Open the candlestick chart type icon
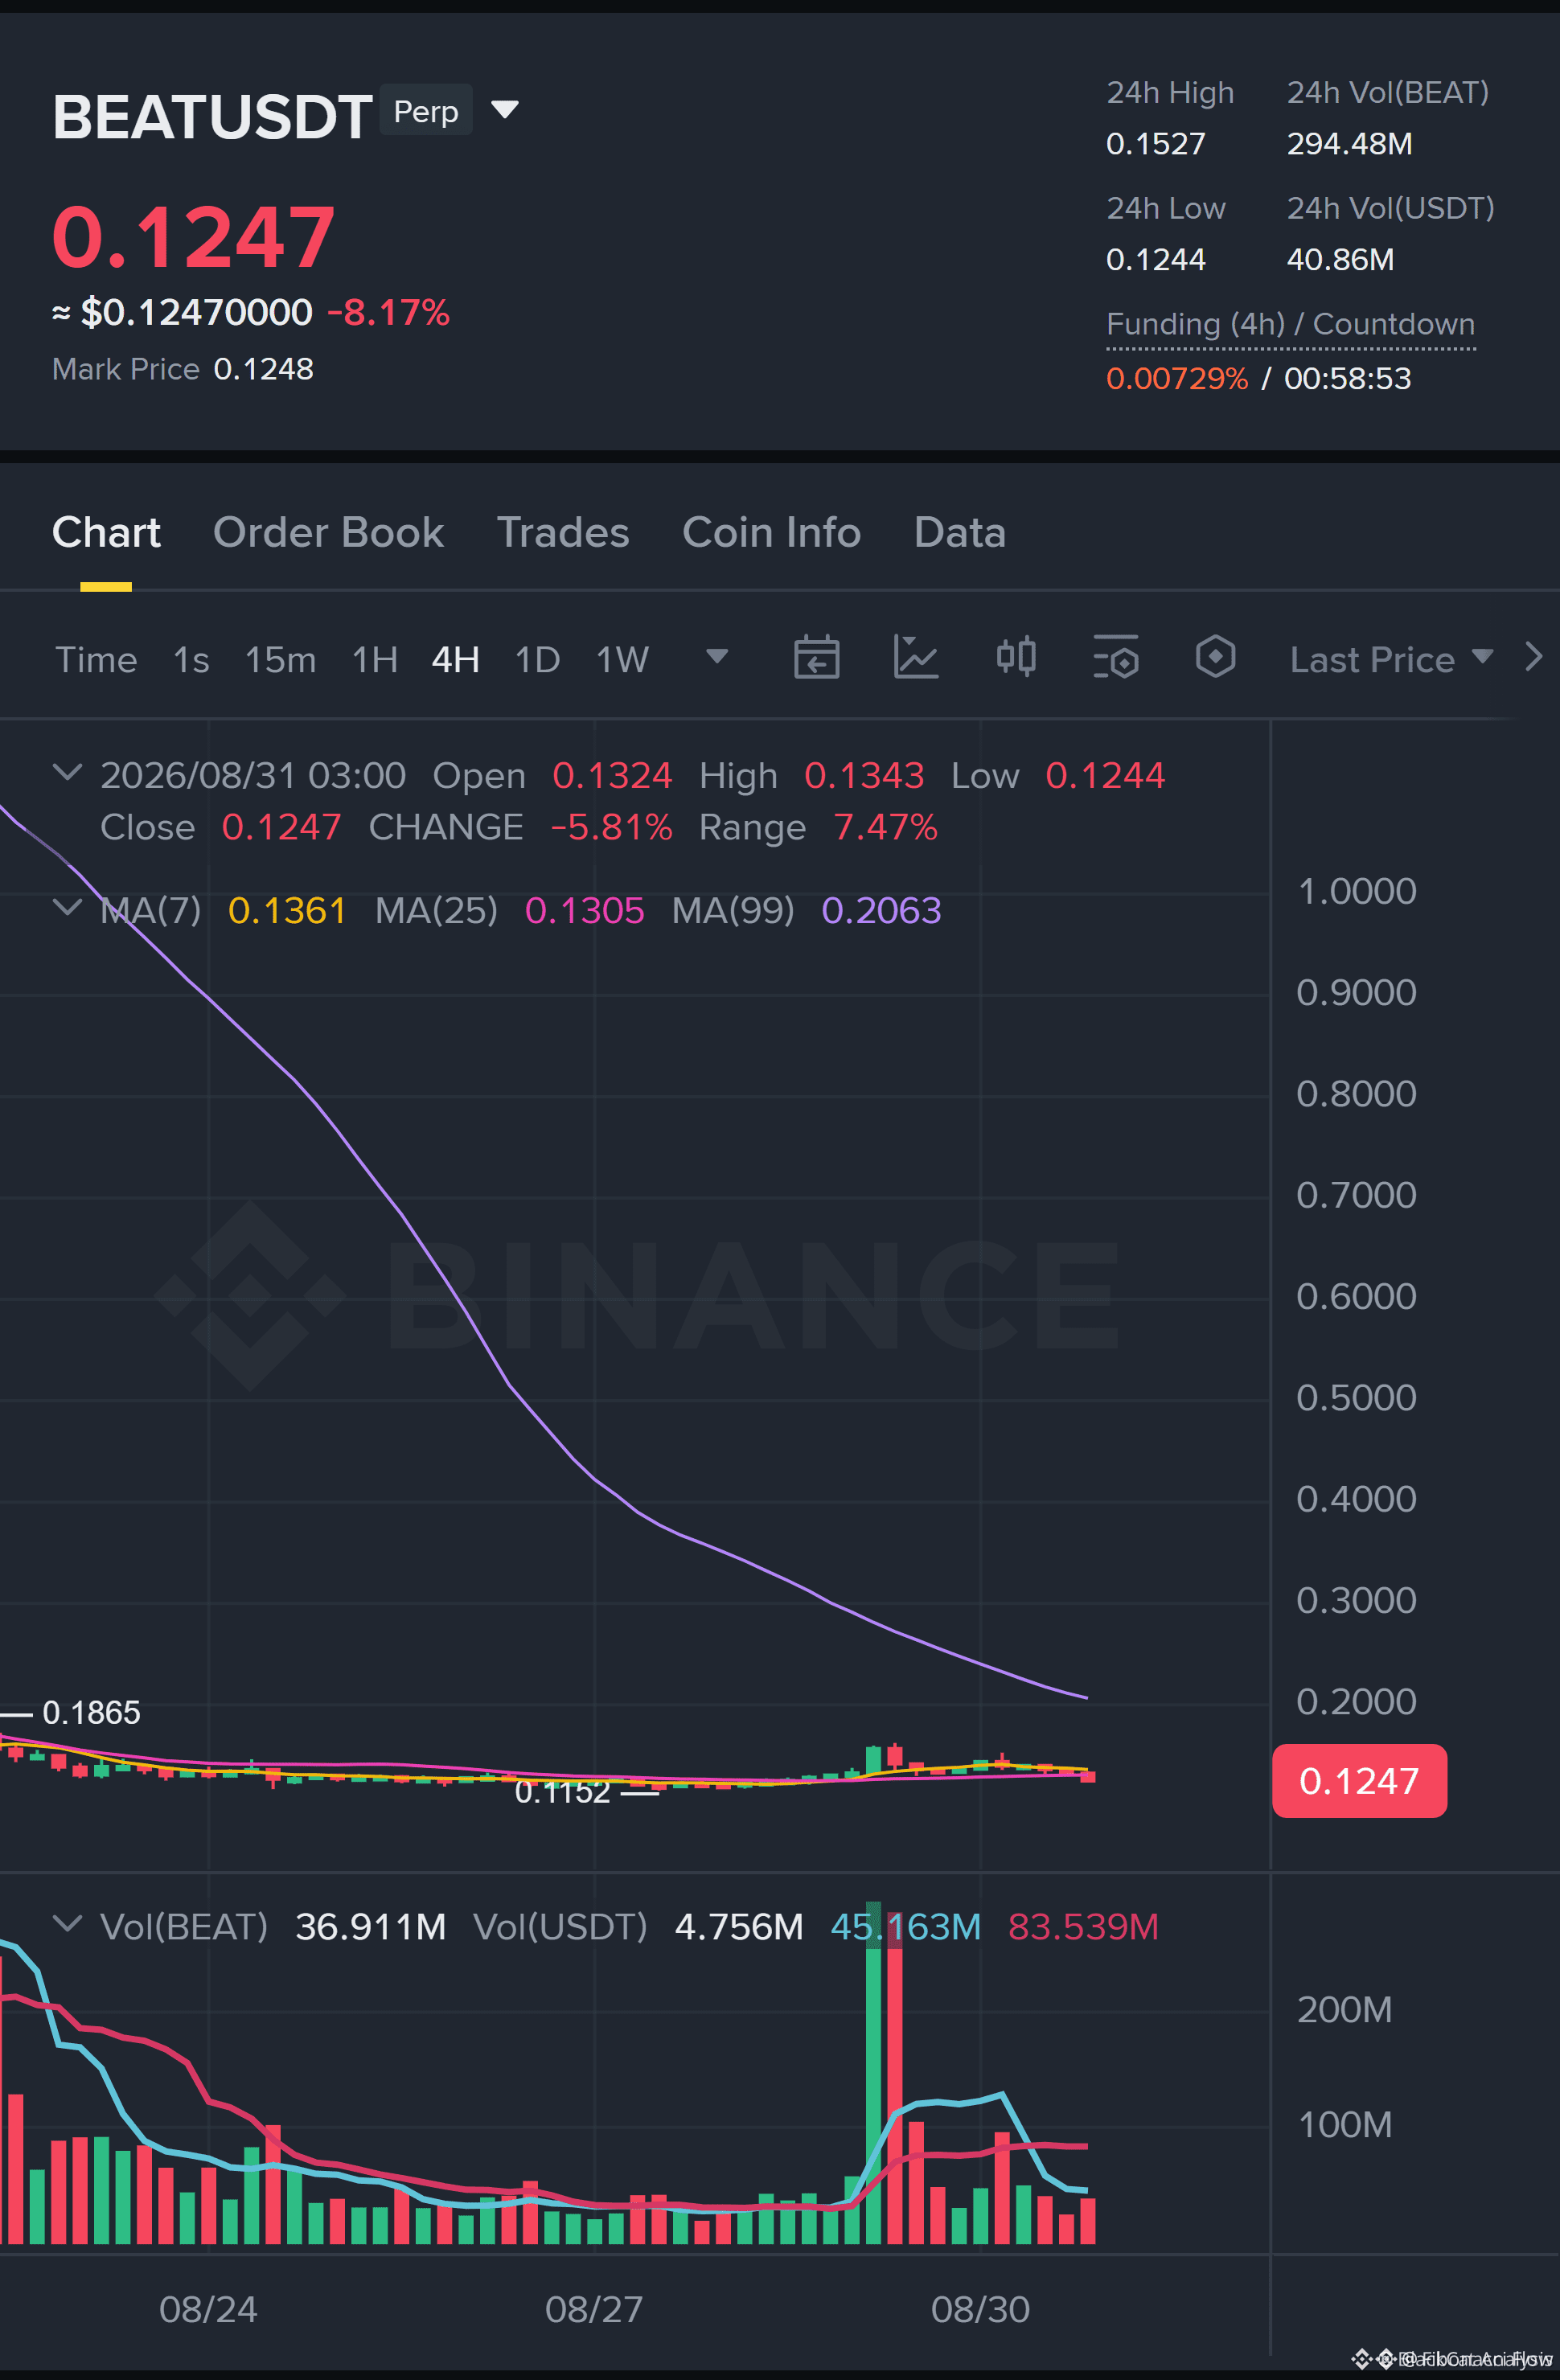This screenshot has width=1560, height=2380. pos(1016,657)
